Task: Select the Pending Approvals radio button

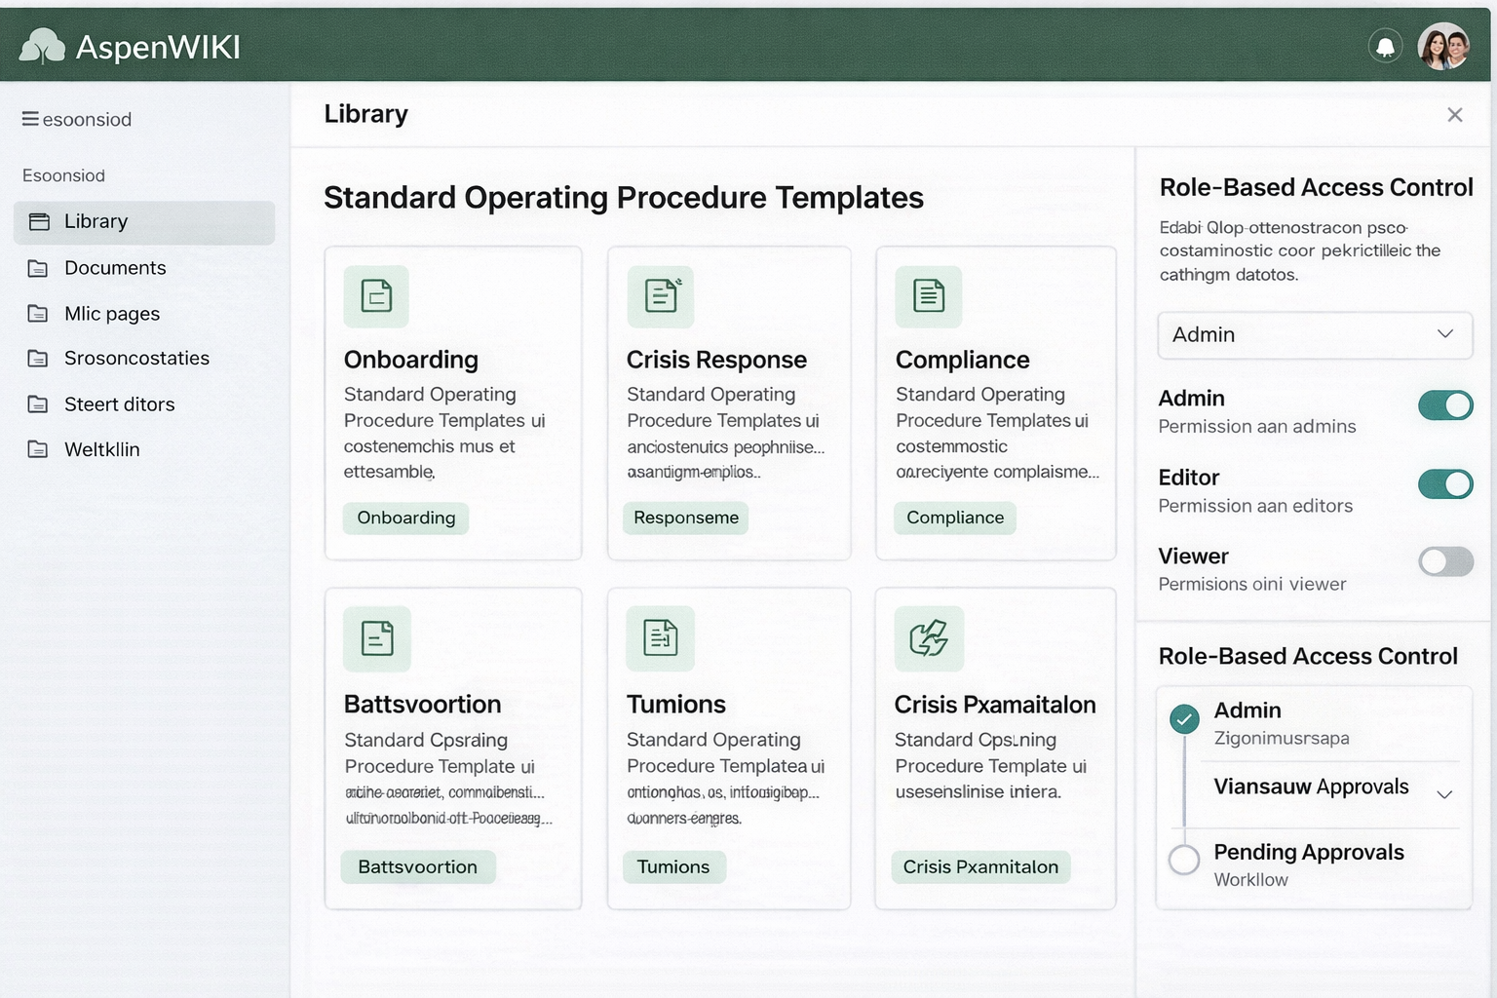Action: [1184, 860]
